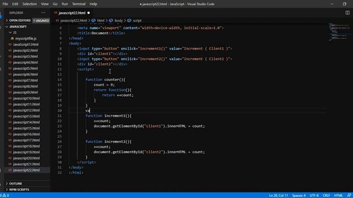Click the script breadcrumb segment

point(137,20)
